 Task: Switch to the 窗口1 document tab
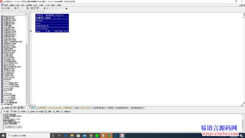click(78, 107)
